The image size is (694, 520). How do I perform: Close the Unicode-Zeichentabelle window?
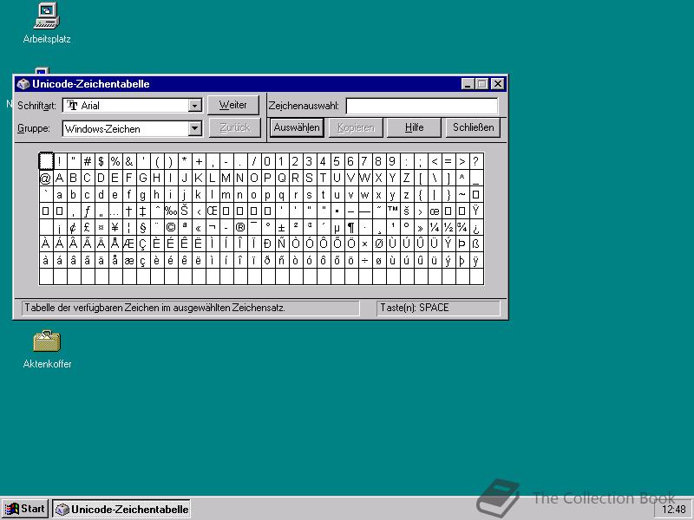498,83
